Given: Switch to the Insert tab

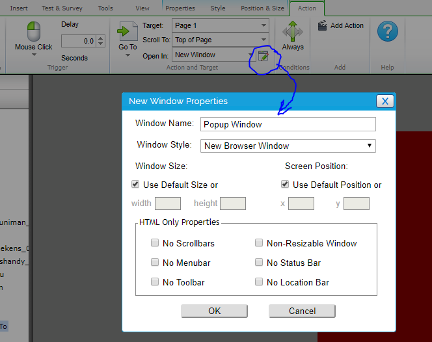Looking at the screenshot, I should [19, 8].
